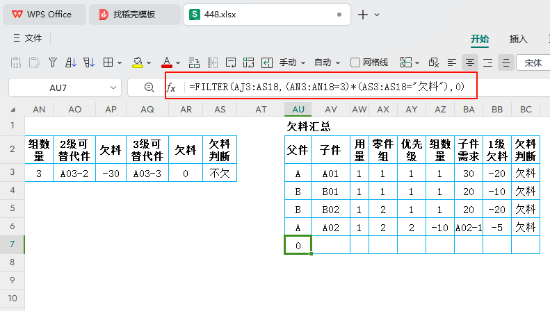This screenshot has height=311, width=550.
Task: Switch to the 开始 ribbon tab
Action: pyautogui.click(x=480, y=39)
